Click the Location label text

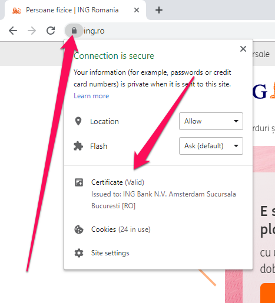(x=104, y=122)
